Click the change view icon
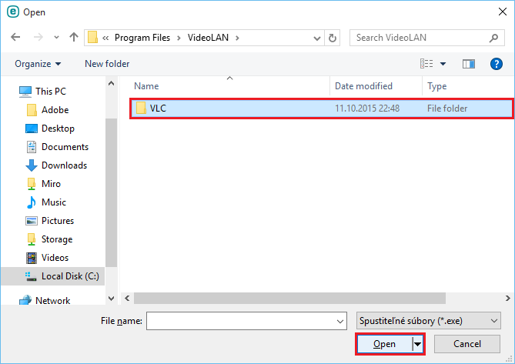 [x=426, y=64]
